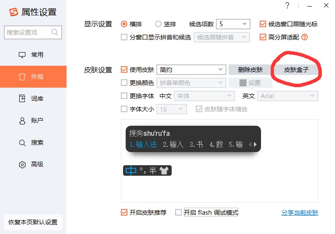Click the 1.输入法 candidate in preview
Viewport: 335px width, 234px height.
pyautogui.click(x=143, y=145)
